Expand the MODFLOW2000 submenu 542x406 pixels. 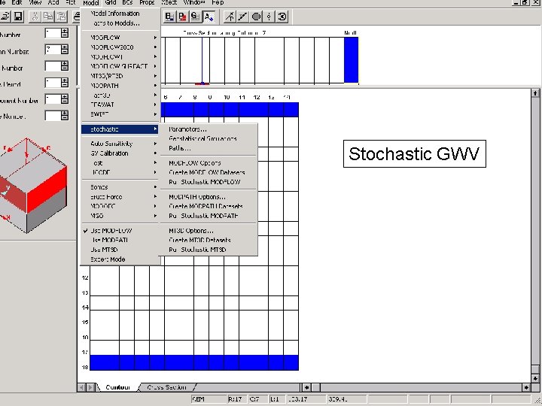[x=120, y=47]
